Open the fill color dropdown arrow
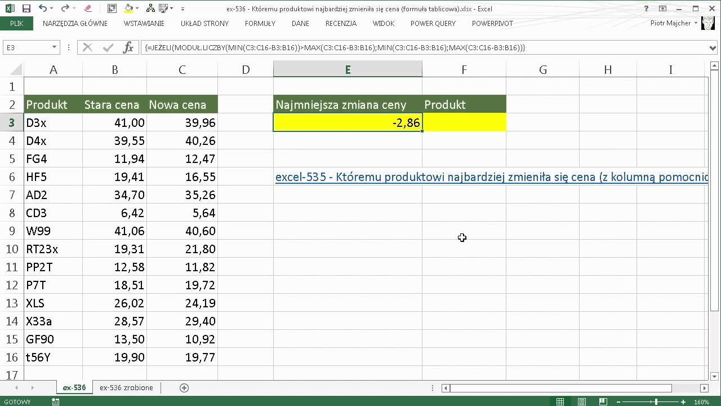Image resolution: width=721 pixels, height=406 pixels. (x=137, y=8)
